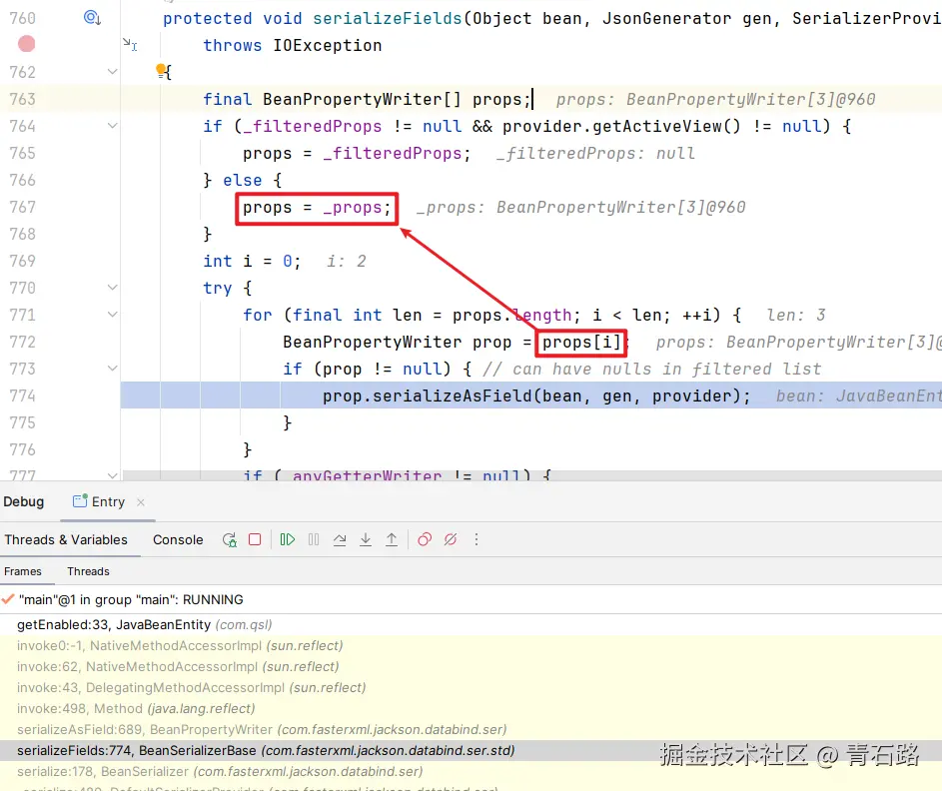Mute all breakpoints

pos(450,539)
